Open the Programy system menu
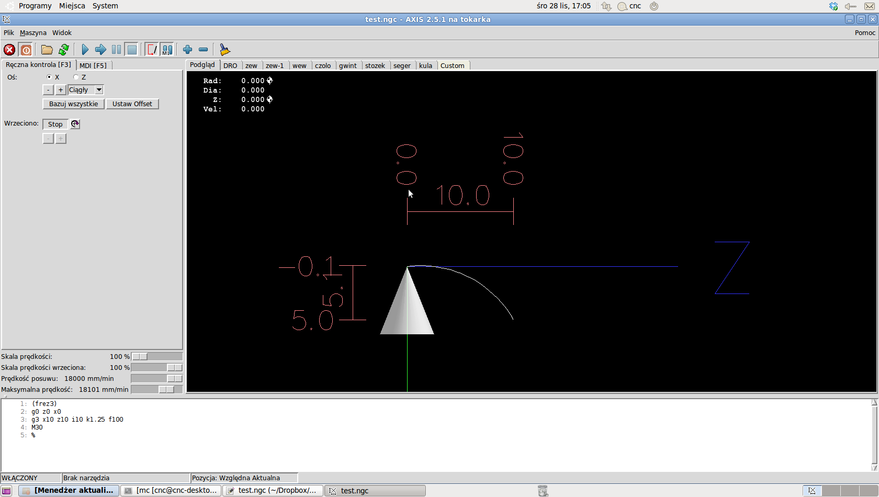The width and height of the screenshot is (879, 497). point(35,6)
